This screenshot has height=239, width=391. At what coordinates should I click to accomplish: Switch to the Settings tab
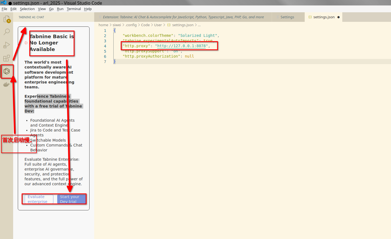(x=287, y=17)
